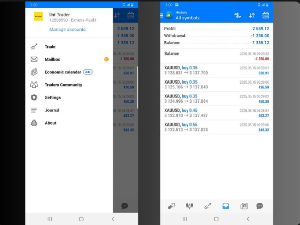Screen dimensions: 300x225
Task: Tap the Mailbox envelope icon
Action: pyautogui.click(x=34, y=59)
